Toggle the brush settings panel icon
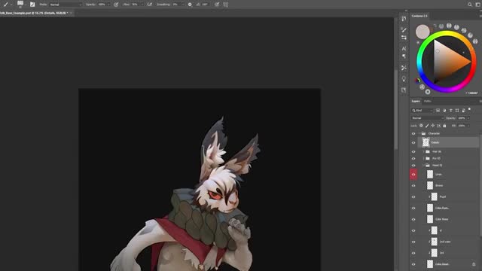Image resolution: width=482 pixels, height=271 pixels. 32,5
